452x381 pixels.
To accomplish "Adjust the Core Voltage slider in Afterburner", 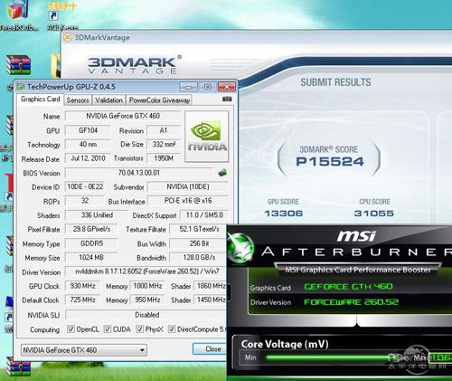I will pos(328,358).
